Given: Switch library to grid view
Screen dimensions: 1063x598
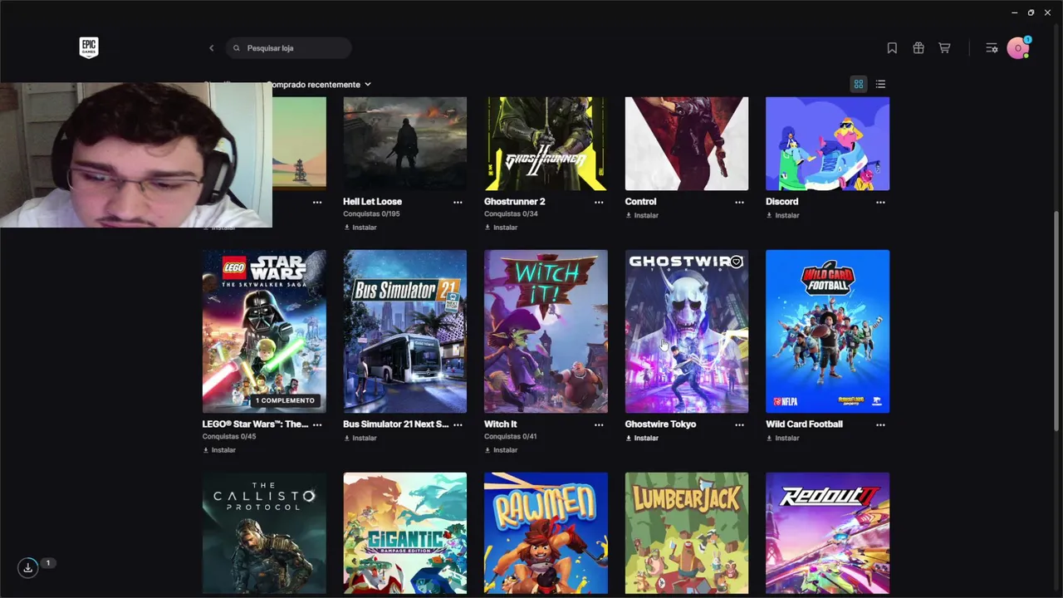Looking at the screenshot, I should click(859, 84).
